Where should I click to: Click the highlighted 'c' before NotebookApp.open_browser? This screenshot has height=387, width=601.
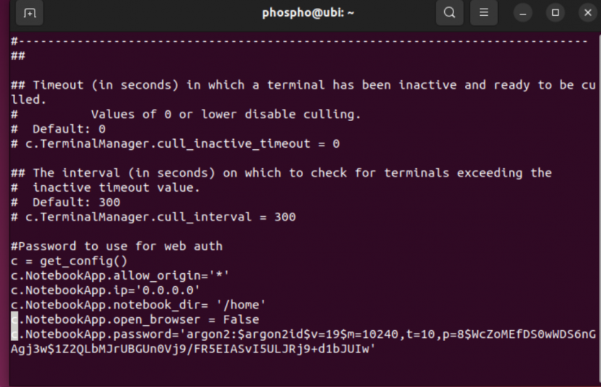[x=14, y=319]
